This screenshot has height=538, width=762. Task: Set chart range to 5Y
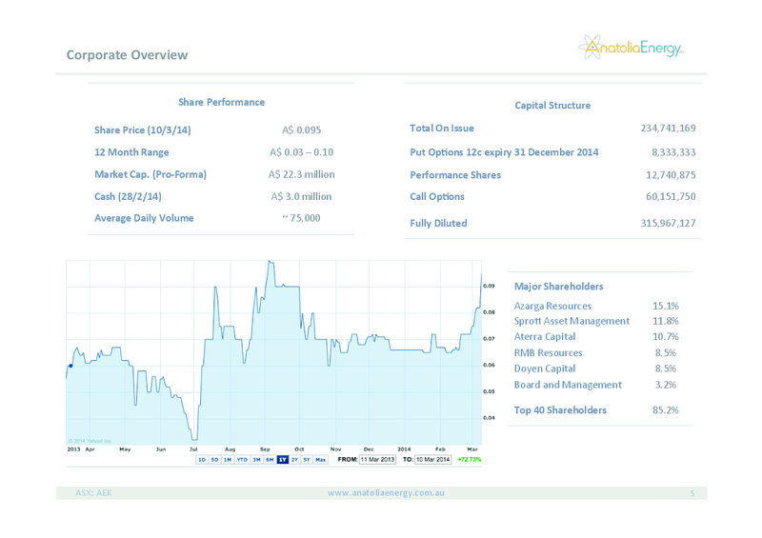[307, 460]
